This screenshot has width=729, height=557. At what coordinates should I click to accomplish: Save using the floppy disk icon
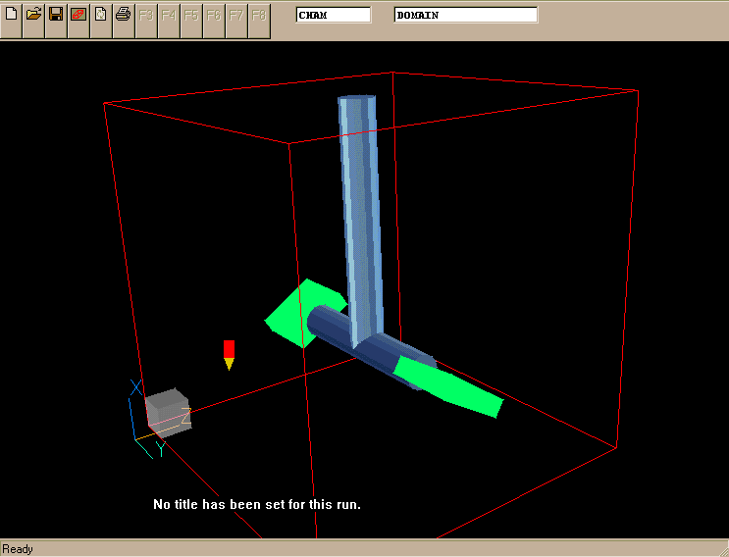(x=56, y=15)
